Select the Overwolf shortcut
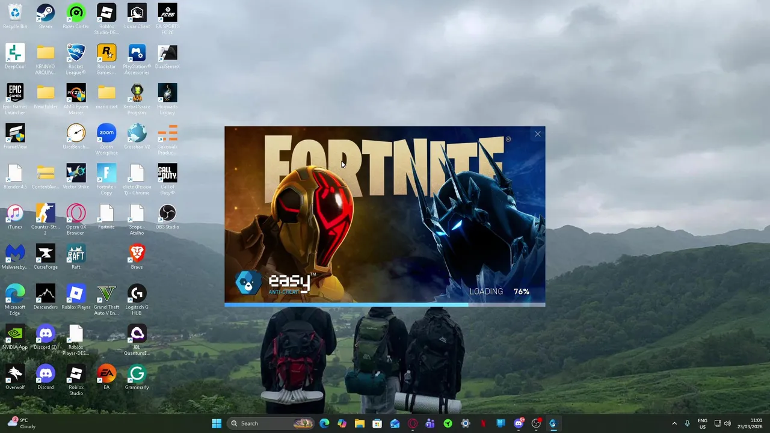770x433 pixels. click(x=15, y=378)
